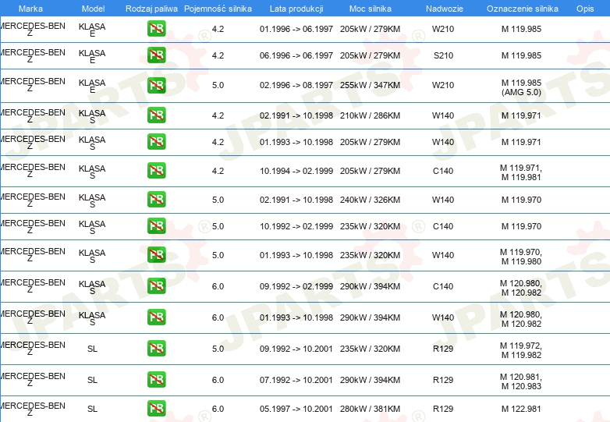Click fuel icon in the 210kW / 286KM row
The height and width of the screenshot is (422, 610).
[x=156, y=115]
